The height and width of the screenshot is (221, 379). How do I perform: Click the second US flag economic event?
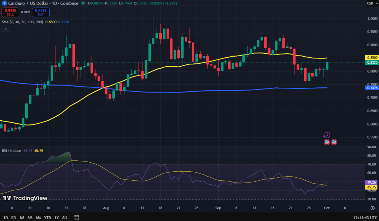[x=334, y=142]
